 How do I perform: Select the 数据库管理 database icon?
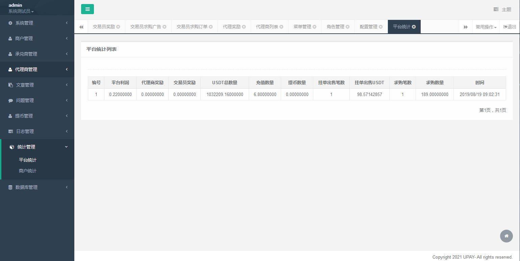click(x=10, y=187)
